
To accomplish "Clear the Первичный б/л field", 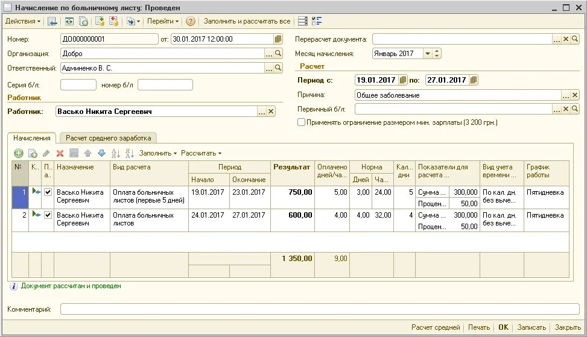I will pyautogui.click(x=566, y=109).
